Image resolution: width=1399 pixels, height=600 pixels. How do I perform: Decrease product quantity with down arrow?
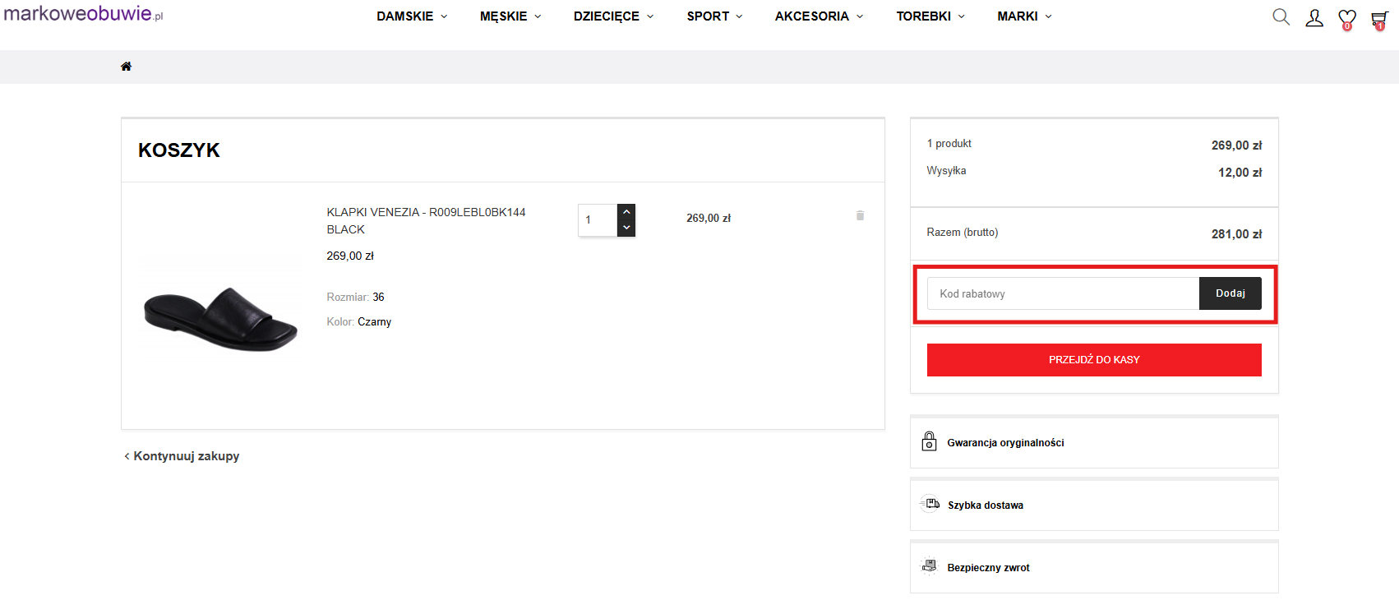coord(626,228)
